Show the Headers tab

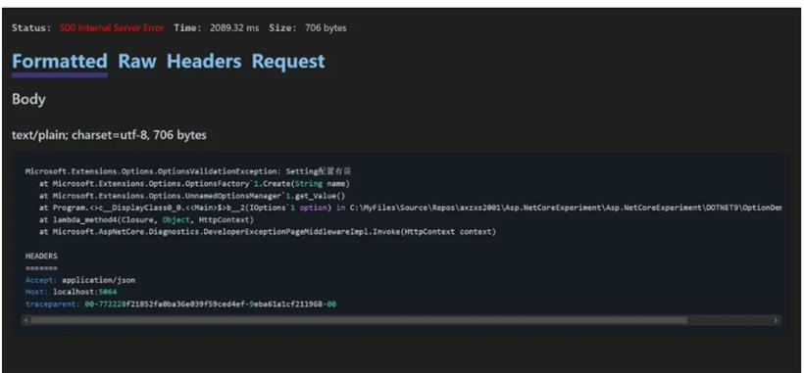(x=204, y=62)
